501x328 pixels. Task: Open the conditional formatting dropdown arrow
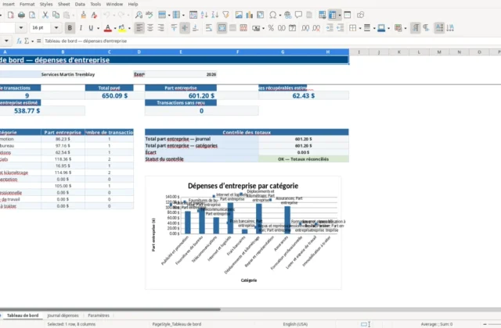click(405, 28)
